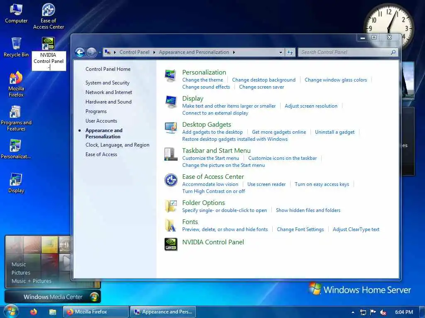Open the Folder Options folder icon
This screenshot has width=425, height=318.
171,206
